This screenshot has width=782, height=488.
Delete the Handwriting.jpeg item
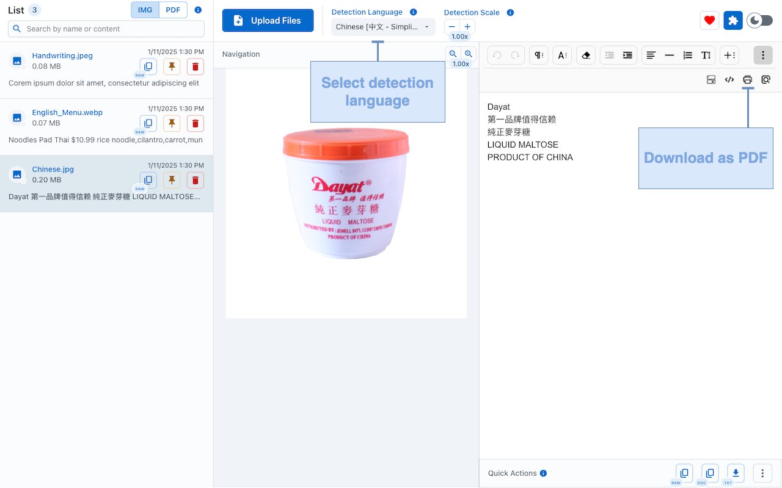pos(195,66)
